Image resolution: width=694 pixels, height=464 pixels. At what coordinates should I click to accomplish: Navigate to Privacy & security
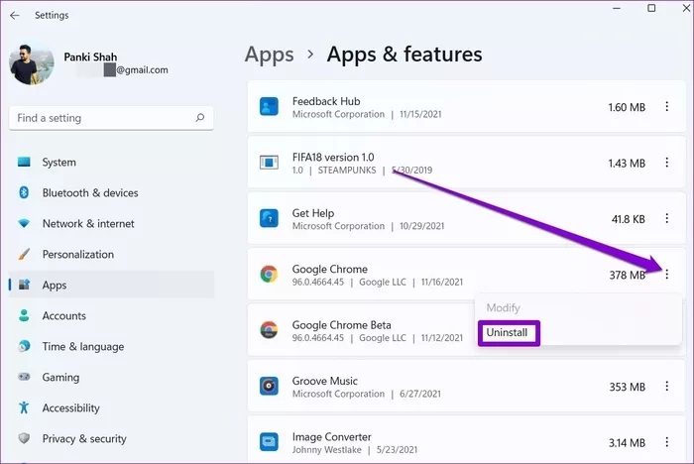(83, 438)
